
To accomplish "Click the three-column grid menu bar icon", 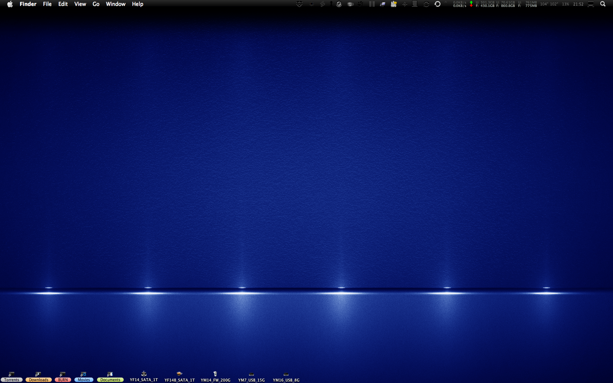I will [x=372, y=4].
